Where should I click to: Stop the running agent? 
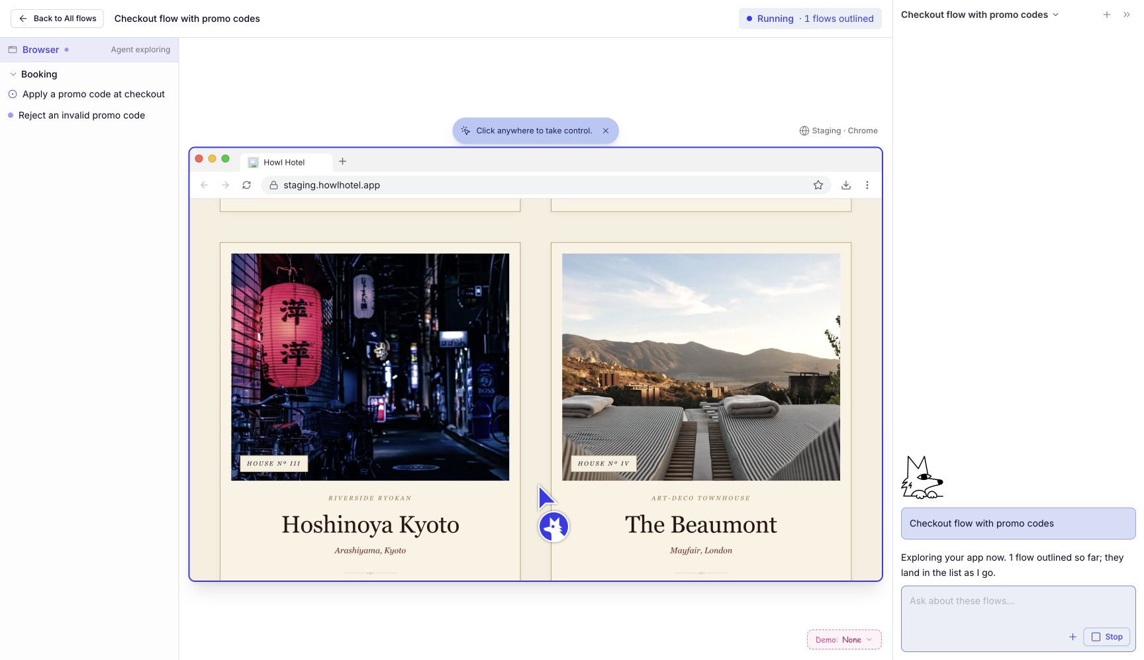[1106, 637]
